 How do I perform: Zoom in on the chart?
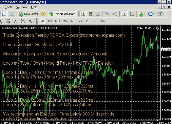[x=107, y=14]
